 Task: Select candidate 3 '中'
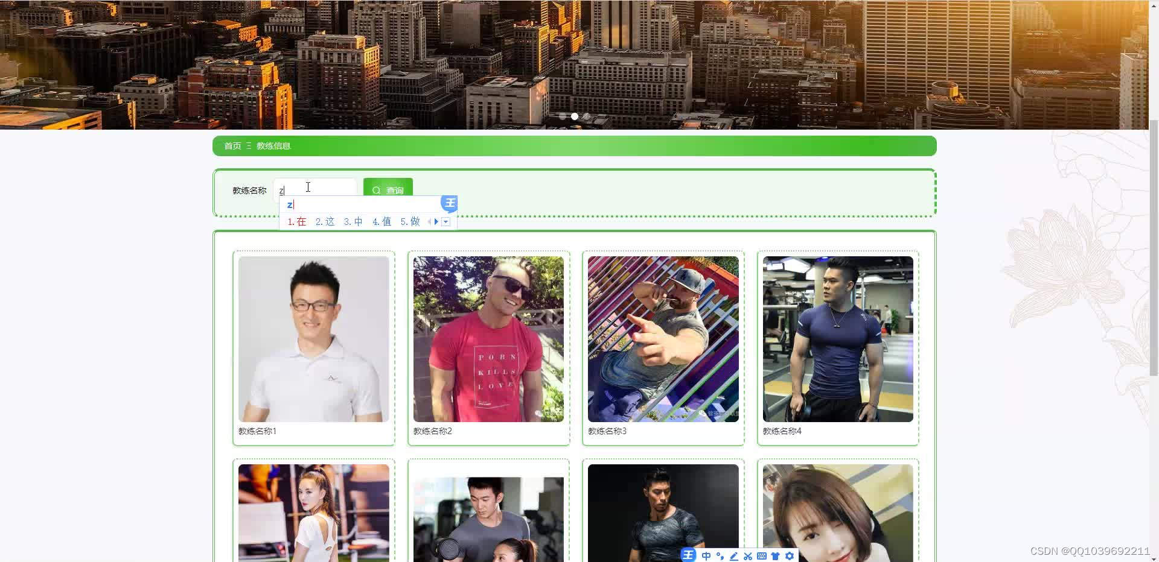[353, 222]
